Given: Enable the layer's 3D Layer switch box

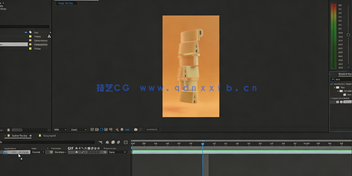Looking at the screenshot, I should [x=98, y=152].
